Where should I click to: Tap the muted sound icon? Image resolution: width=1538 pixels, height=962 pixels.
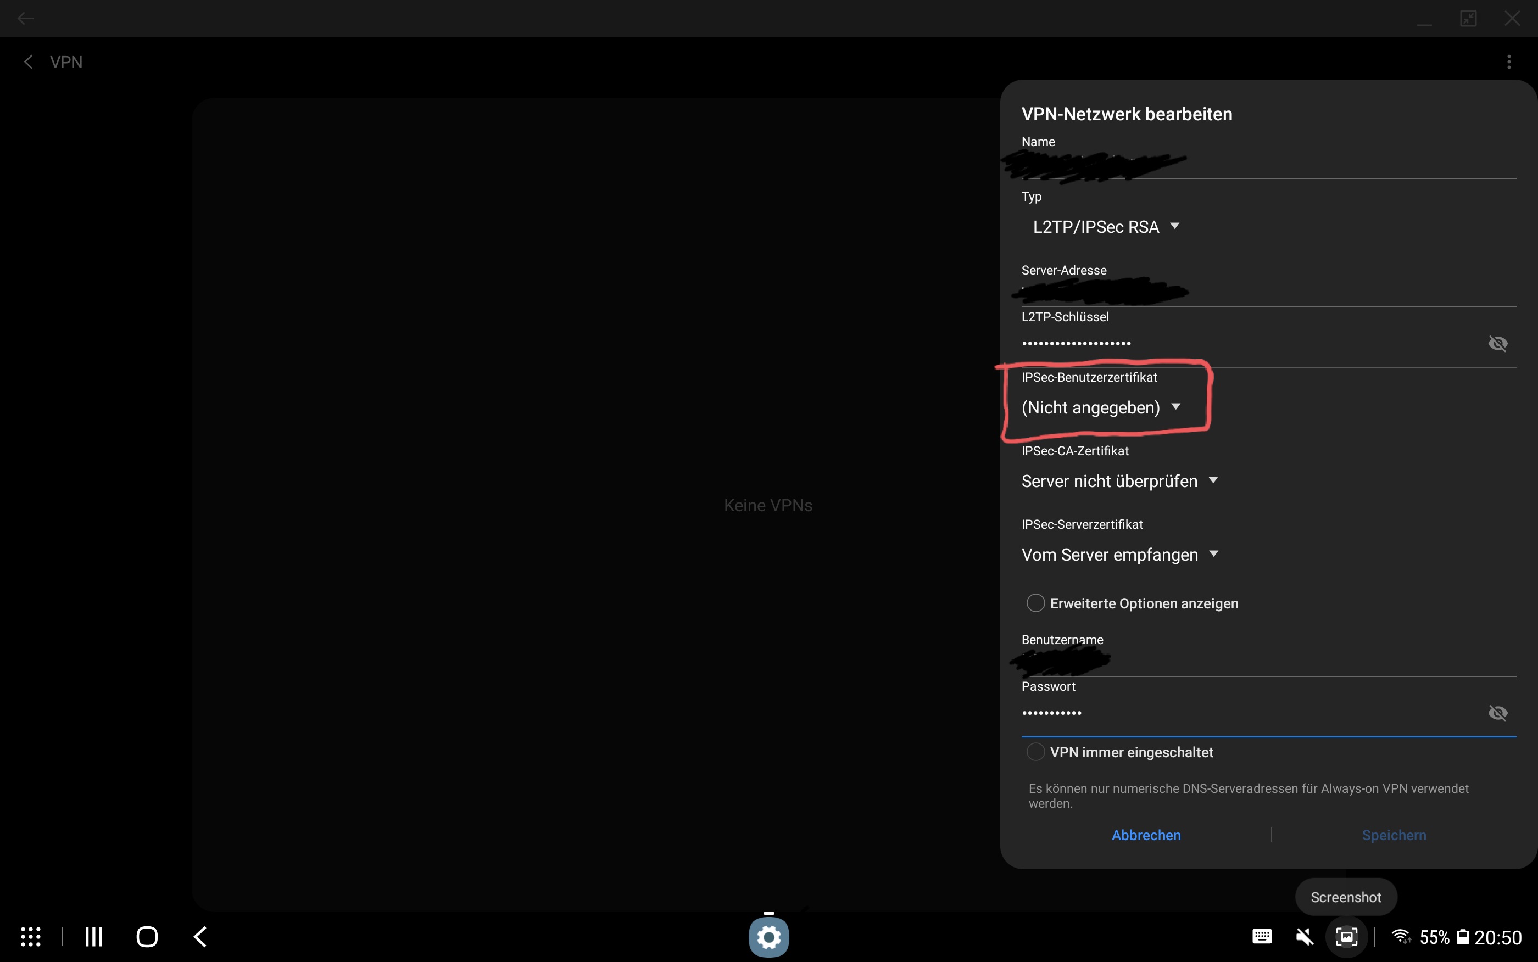[1305, 937]
